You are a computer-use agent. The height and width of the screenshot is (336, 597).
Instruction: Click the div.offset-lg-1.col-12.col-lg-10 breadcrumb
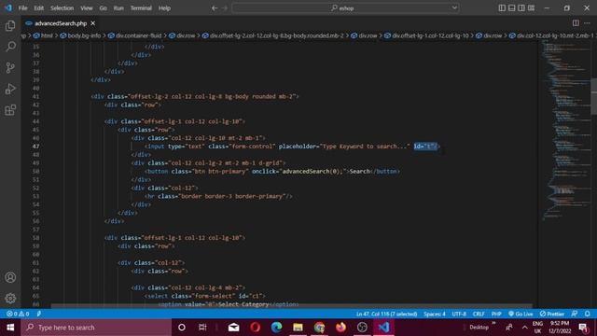click(x=427, y=35)
